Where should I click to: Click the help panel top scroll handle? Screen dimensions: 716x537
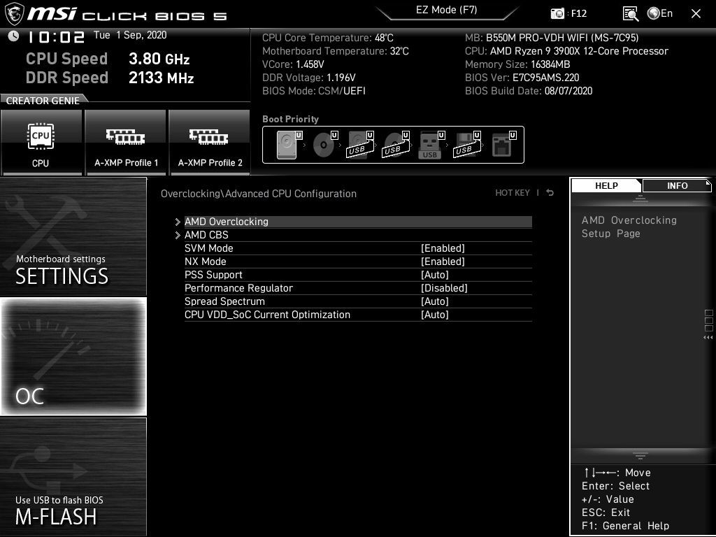[x=640, y=199]
